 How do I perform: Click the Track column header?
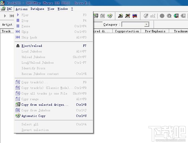7,31
